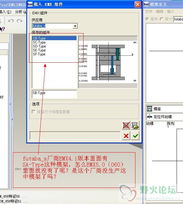Select SB-Type in saved assemblies list
The image size is (183, 204).
pos(54,38)
